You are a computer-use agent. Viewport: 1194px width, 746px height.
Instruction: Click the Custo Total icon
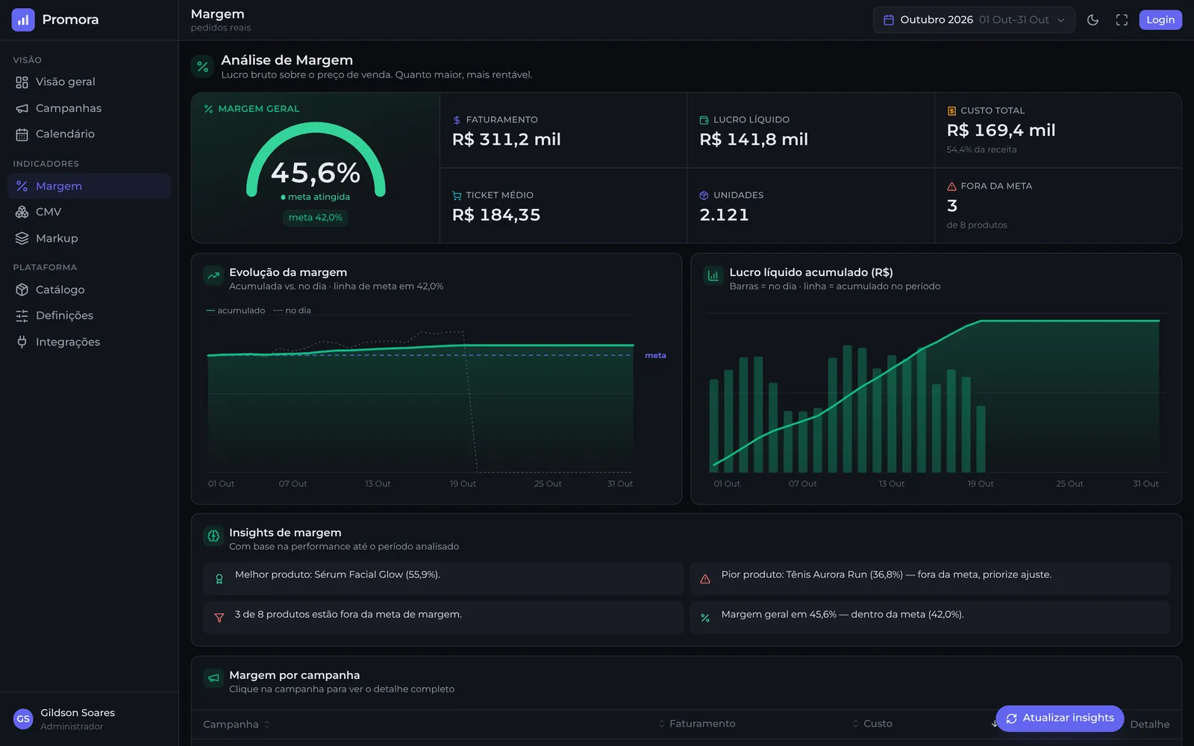pos(951,111)
